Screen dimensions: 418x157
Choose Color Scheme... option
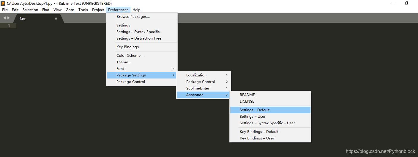pos(142,56)
